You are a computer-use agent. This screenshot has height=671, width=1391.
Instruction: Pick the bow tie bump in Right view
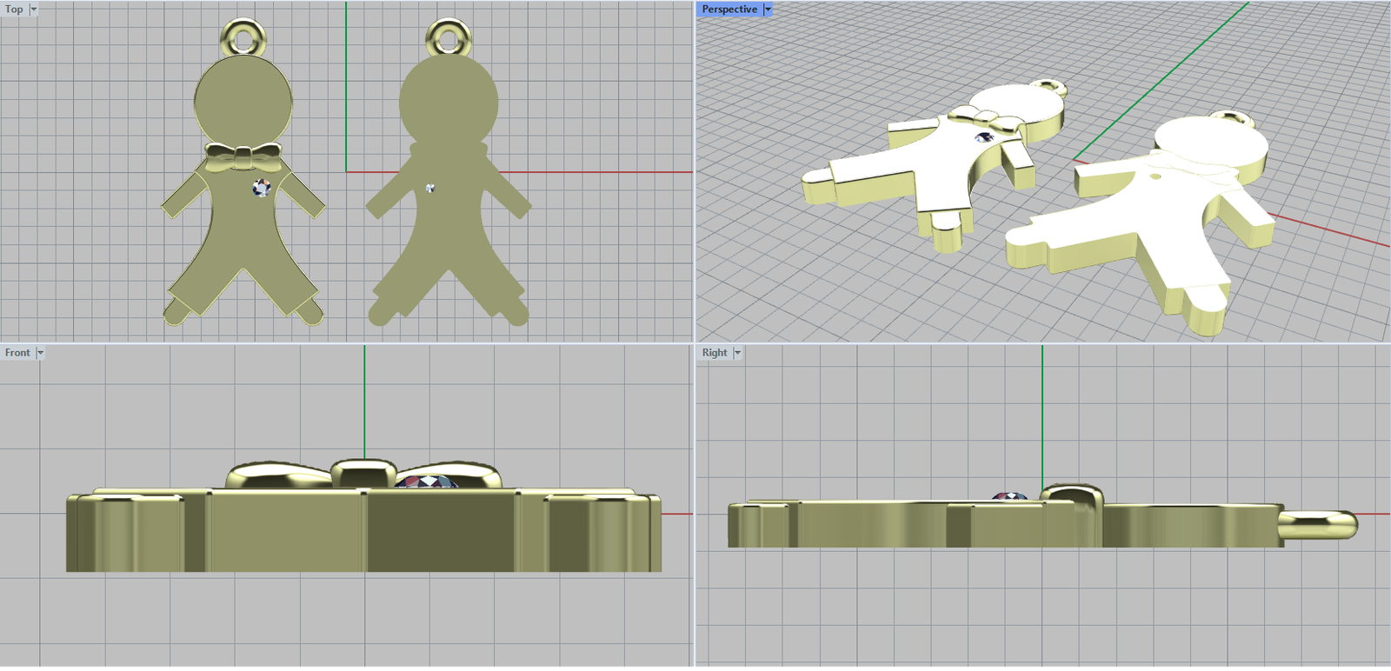1070,494
